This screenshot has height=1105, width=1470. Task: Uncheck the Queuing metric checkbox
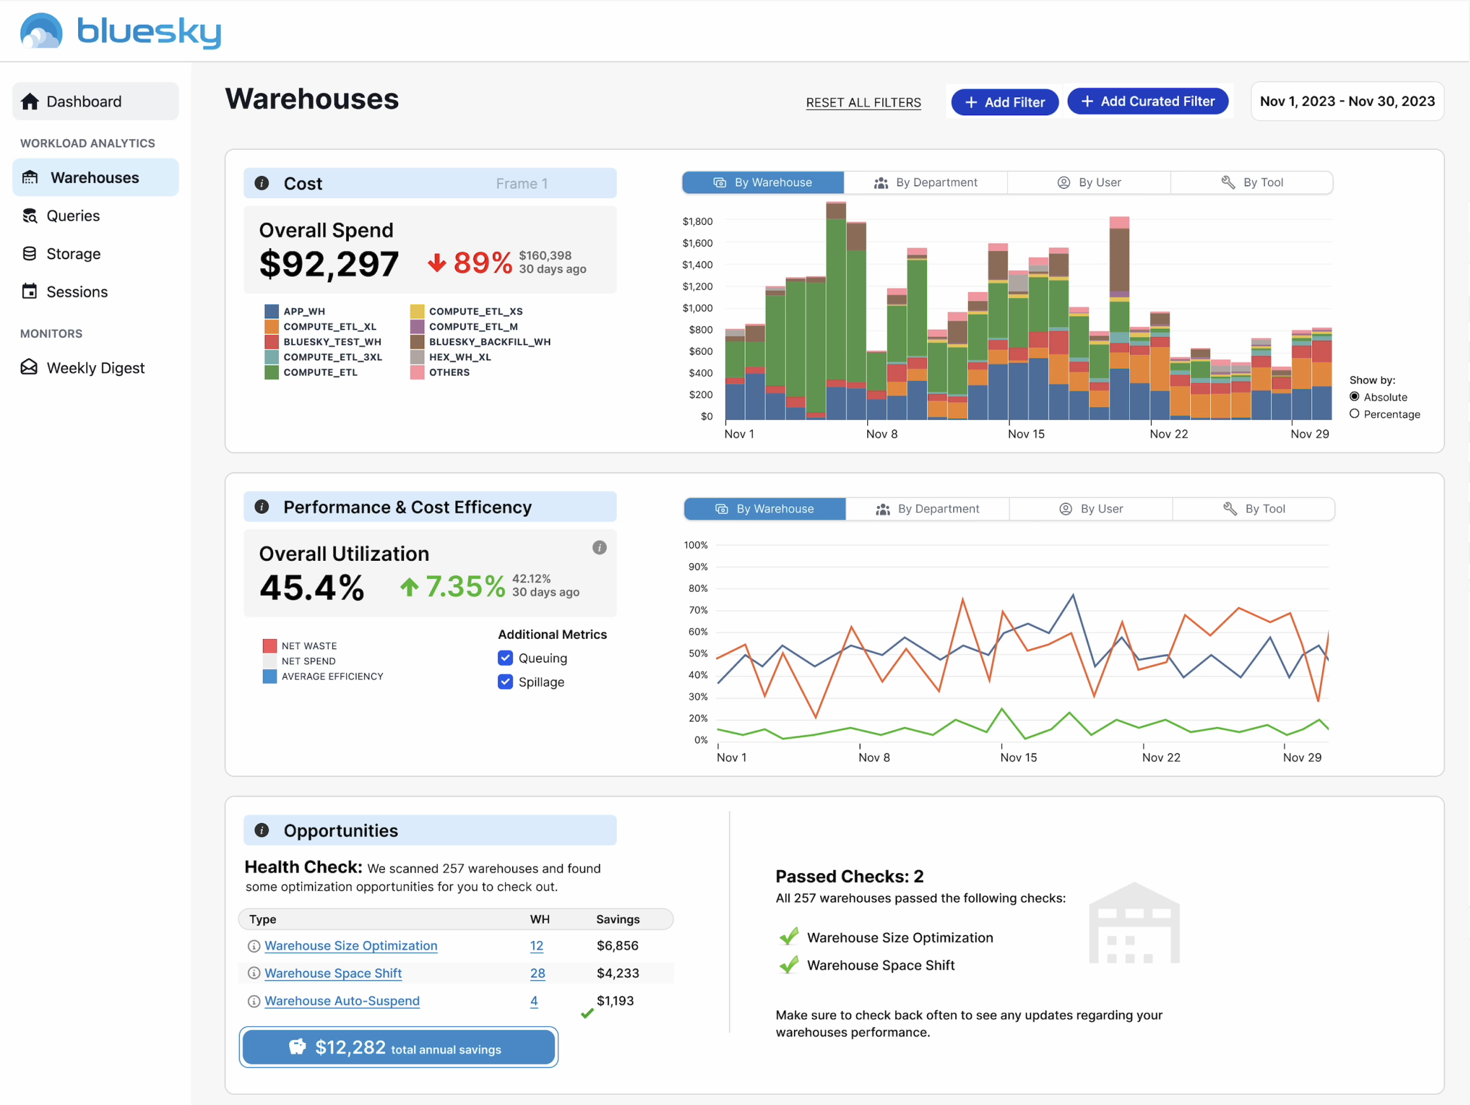505,659
